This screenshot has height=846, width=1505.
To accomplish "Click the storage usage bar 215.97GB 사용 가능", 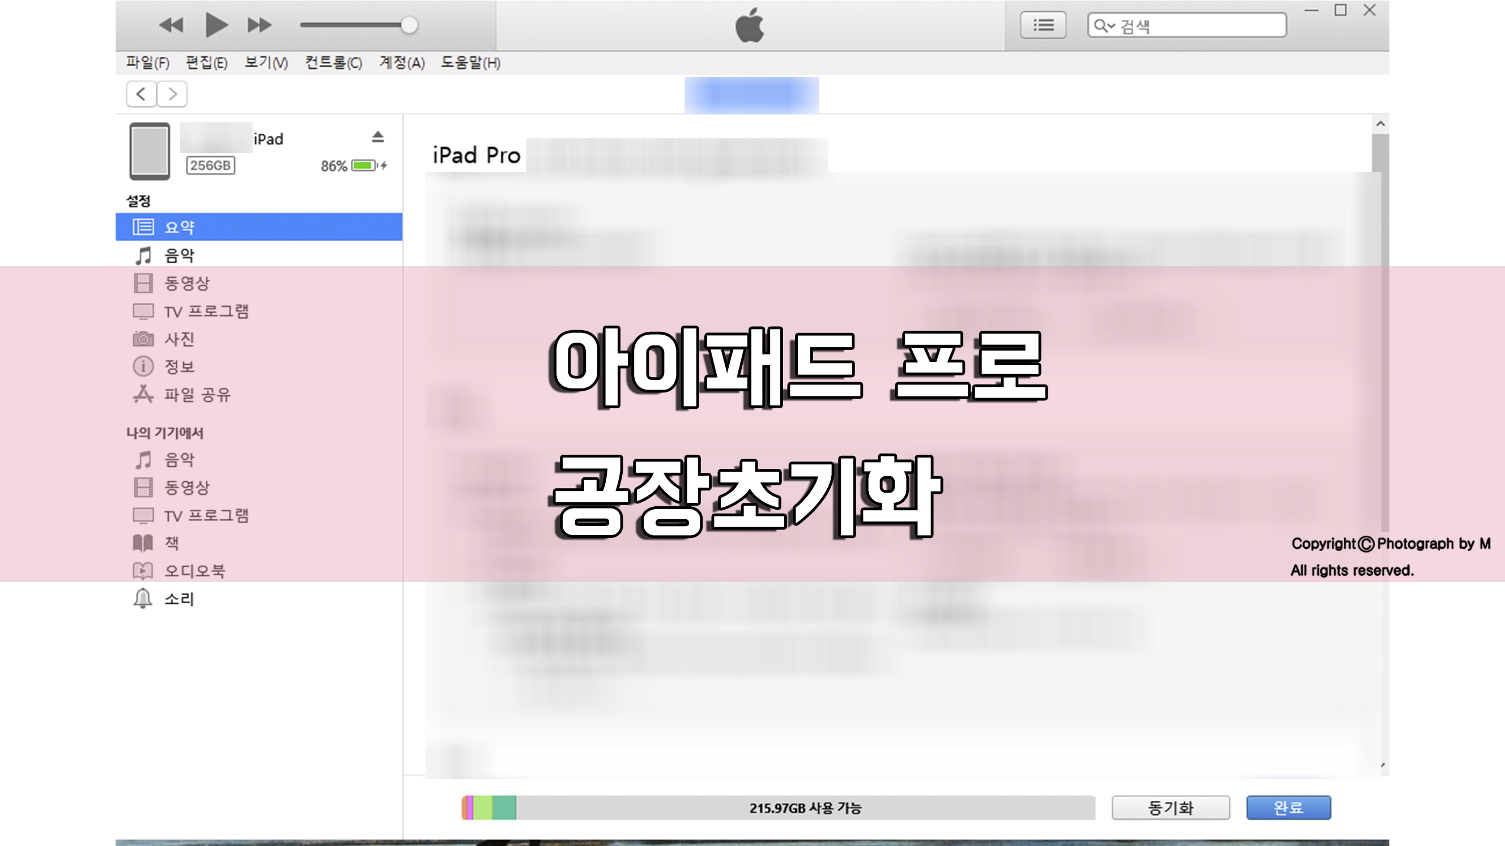I will pos(778,808).
